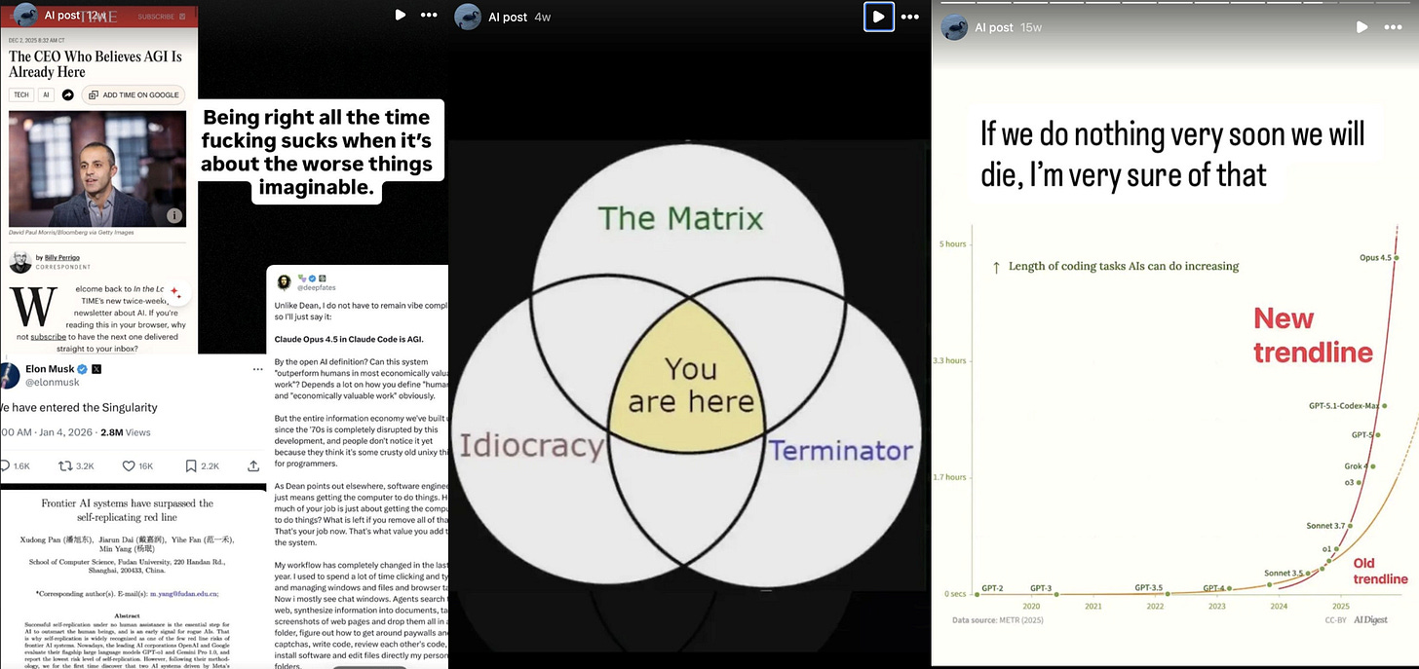Click the TIME article headline about AGI

[96, 64]
